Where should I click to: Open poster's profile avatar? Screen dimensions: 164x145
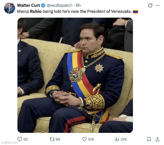click(x=10, y=8)
